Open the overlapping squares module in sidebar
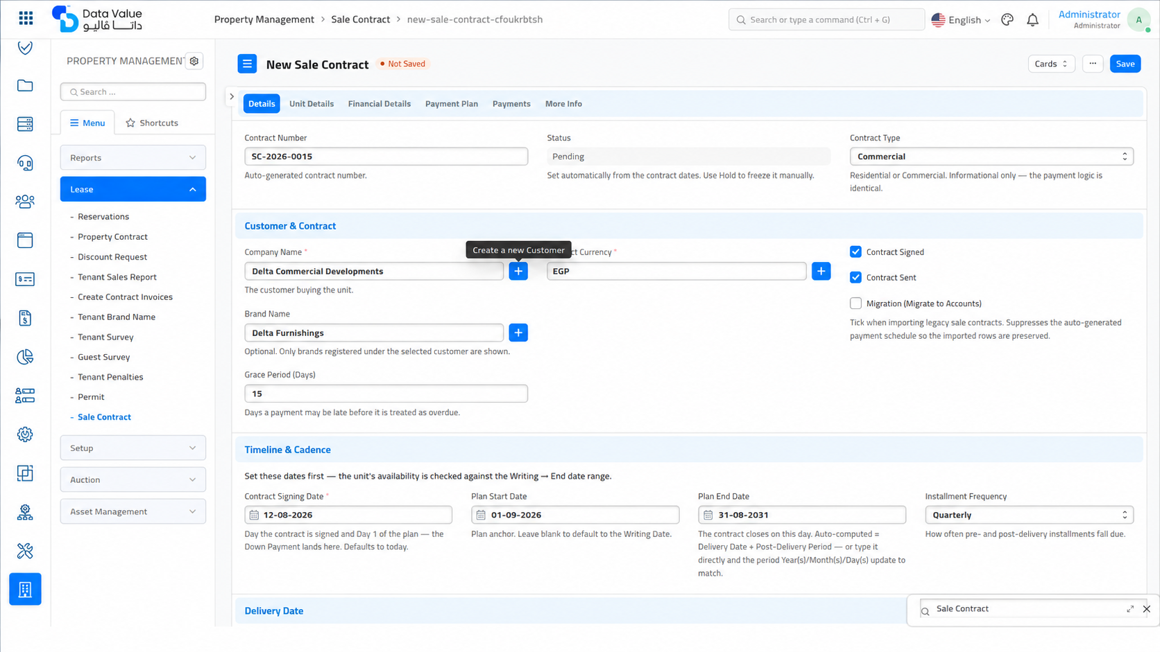This screenshot has height=652, width=1160. coord(25,473)
